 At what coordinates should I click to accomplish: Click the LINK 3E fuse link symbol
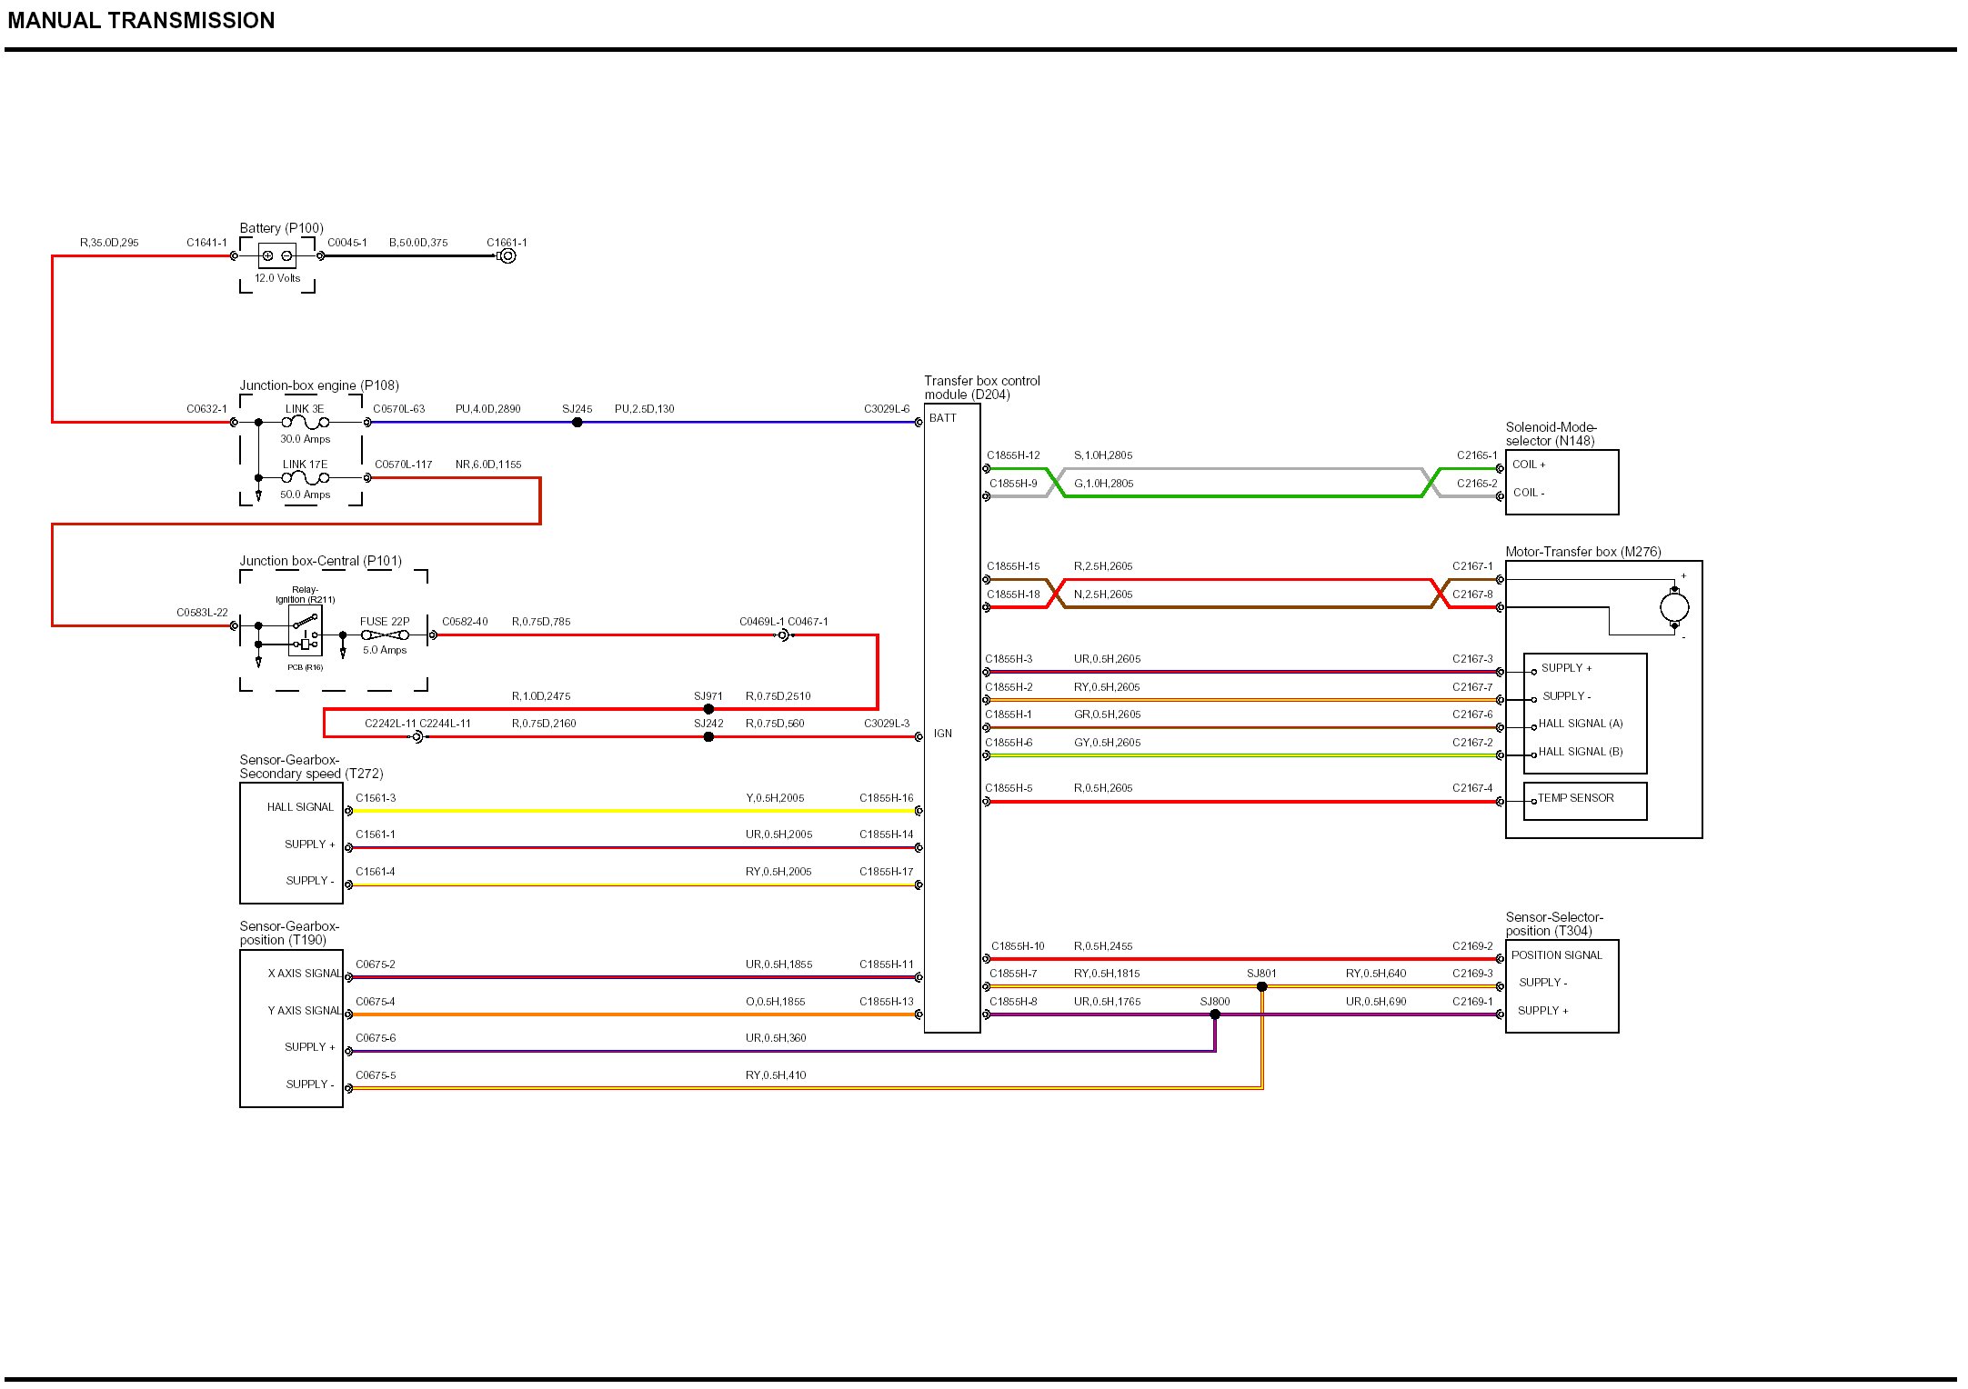(306, 423)
